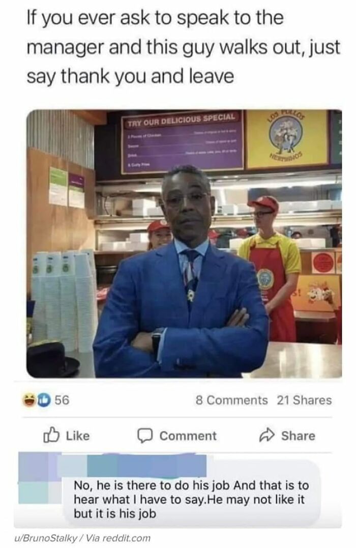Click the commenter's blurred profile picture
This screenshot has height=548, width=356.
pyautogui.click(x=40, y=478)
